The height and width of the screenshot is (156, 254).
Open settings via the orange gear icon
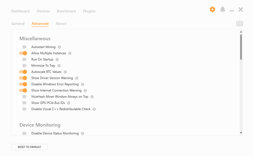click(212, 9)
